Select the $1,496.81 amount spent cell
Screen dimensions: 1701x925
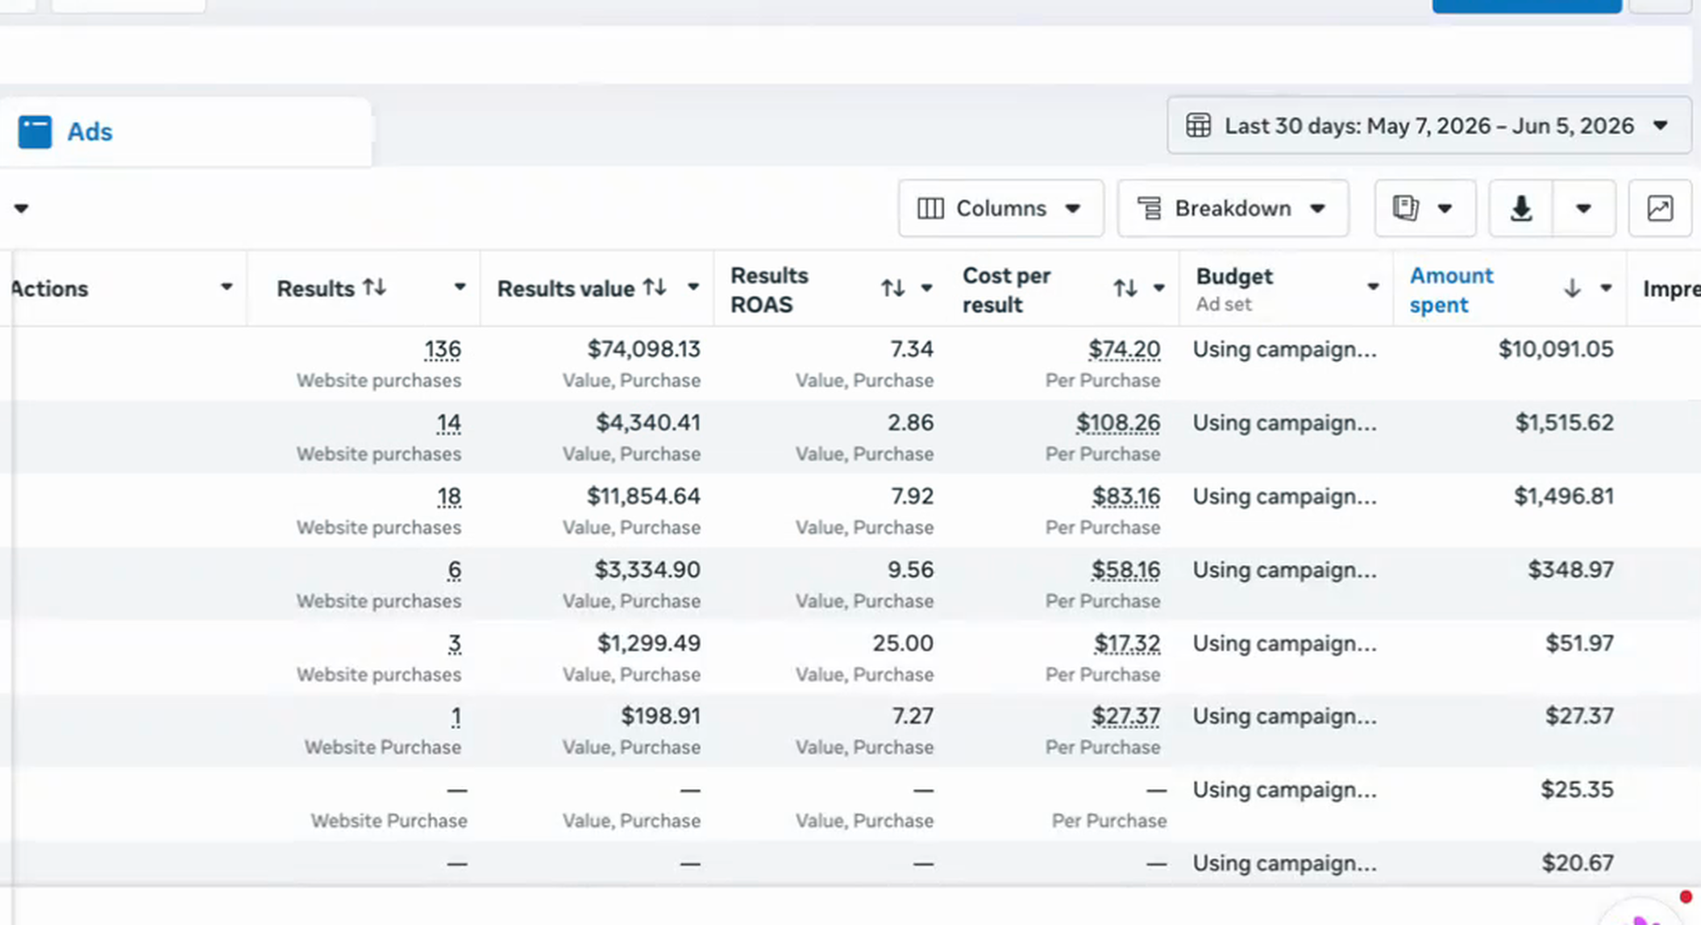[x=1564, y=496]
